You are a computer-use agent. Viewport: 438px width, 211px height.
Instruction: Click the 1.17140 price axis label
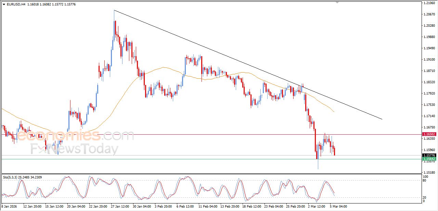click(429, 116)
